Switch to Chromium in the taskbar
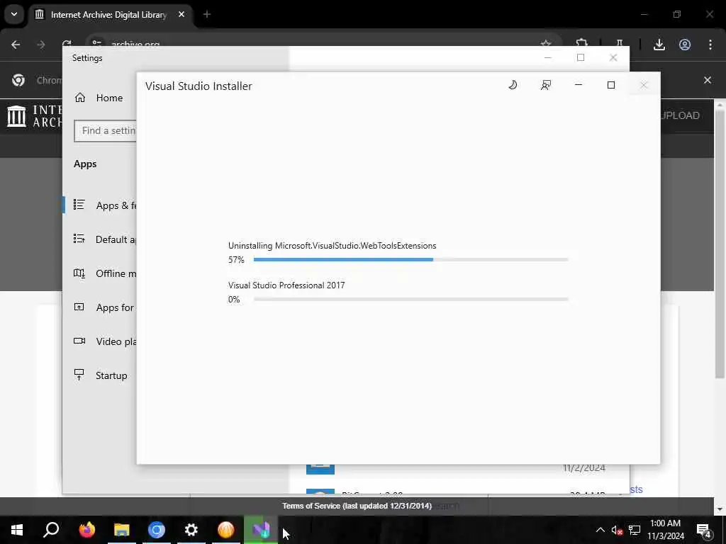 pyautogui.click(x=157, y=530)
